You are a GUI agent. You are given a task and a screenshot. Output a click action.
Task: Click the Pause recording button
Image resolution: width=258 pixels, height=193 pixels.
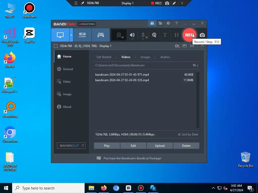click(177, 35)
